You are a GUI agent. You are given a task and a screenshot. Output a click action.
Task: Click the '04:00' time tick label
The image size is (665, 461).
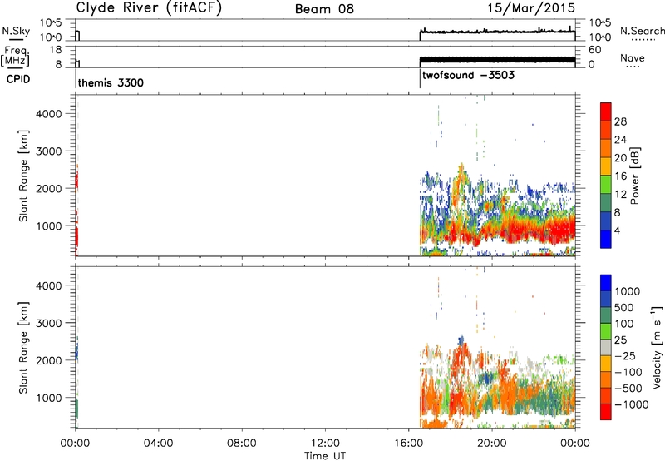click(x=158, y=444)
